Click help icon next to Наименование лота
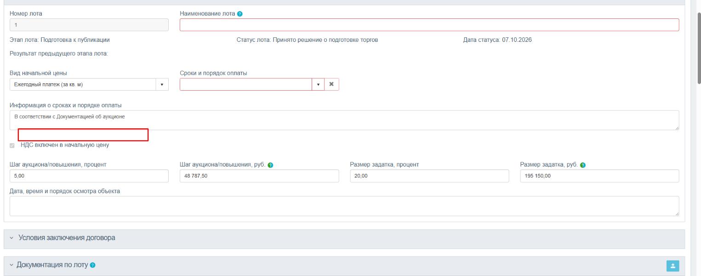701x276 pixels. coord(240,14)
